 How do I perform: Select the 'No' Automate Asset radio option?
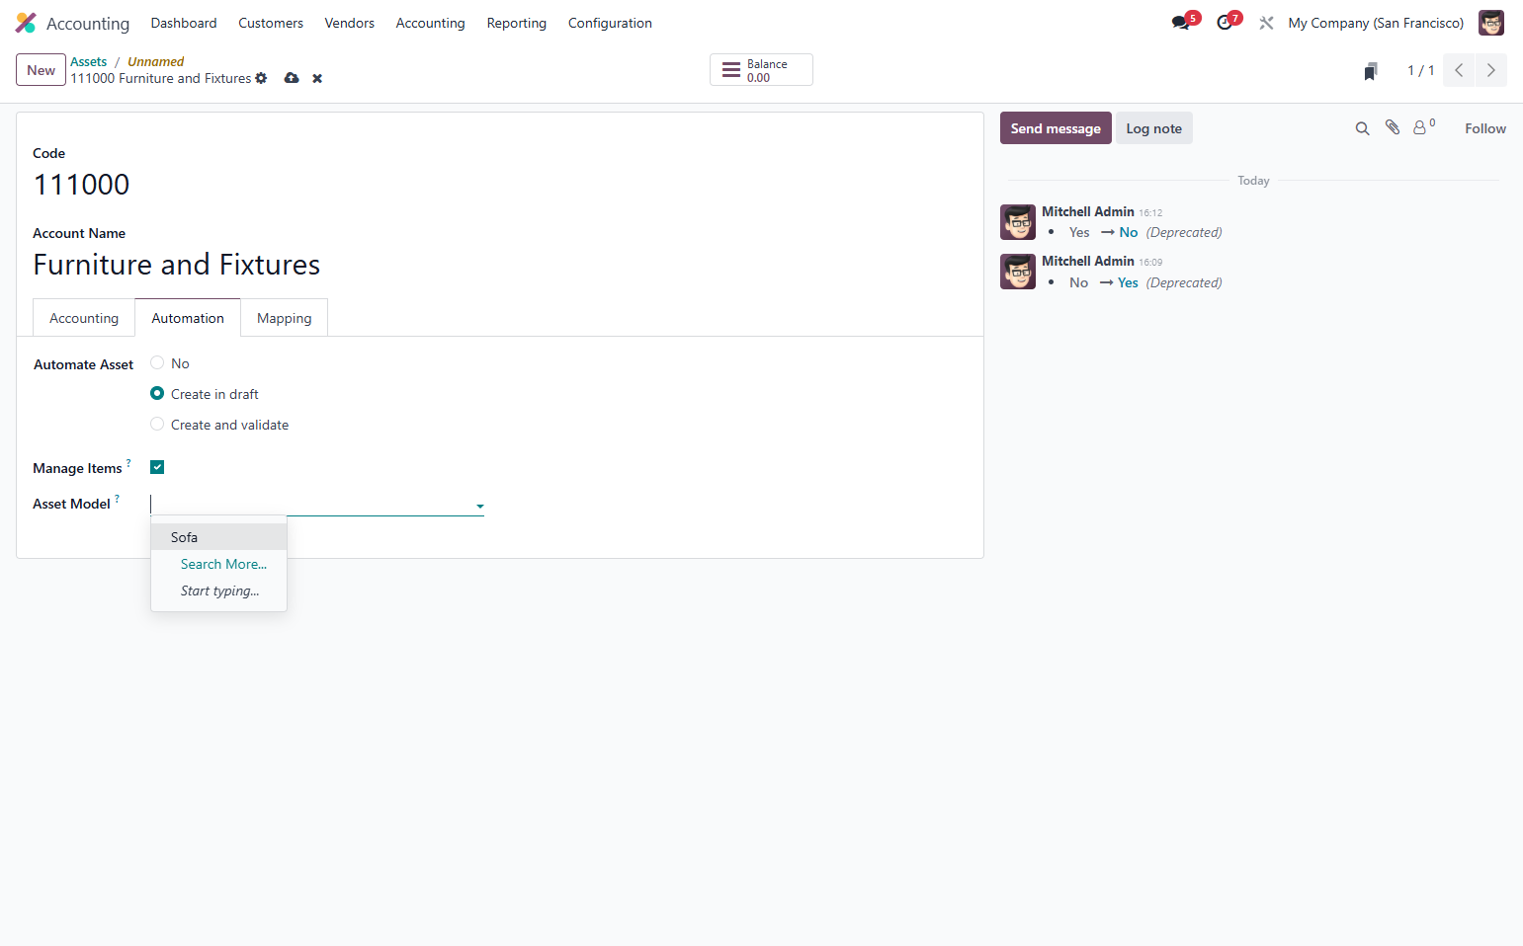(x=157, y=363)
